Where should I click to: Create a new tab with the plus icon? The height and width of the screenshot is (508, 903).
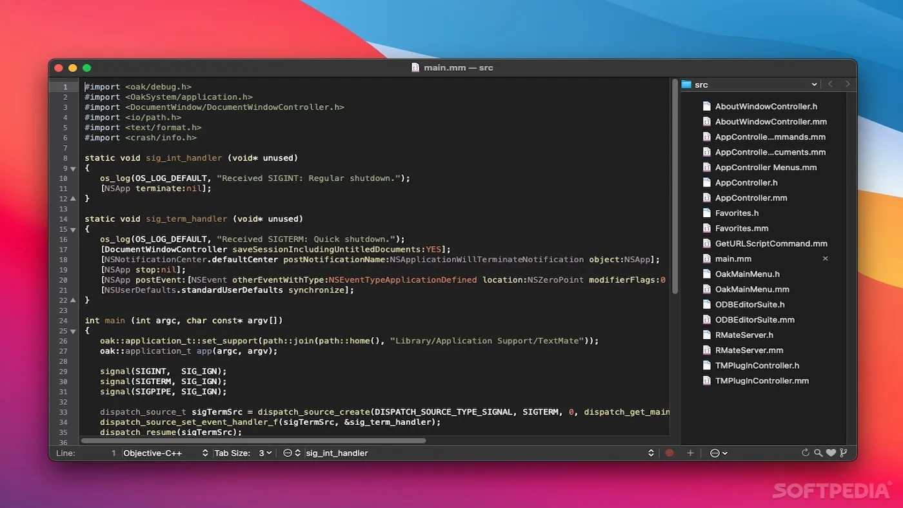tap(690, 453)
